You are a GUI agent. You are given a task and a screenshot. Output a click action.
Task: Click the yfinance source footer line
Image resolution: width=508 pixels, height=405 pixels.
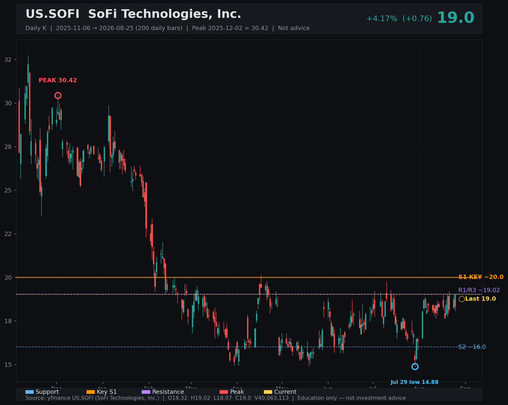point(215,398)
